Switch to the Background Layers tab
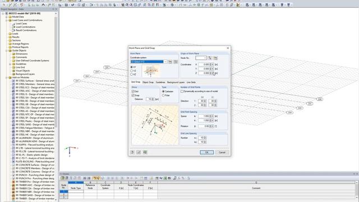Viewport: 359px width, 202px height. point(176,82)
